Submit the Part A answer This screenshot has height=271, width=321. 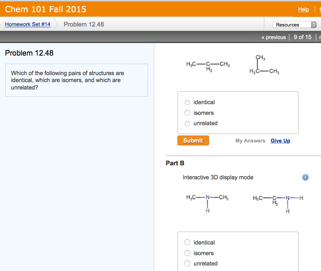(x=193, y=140)
